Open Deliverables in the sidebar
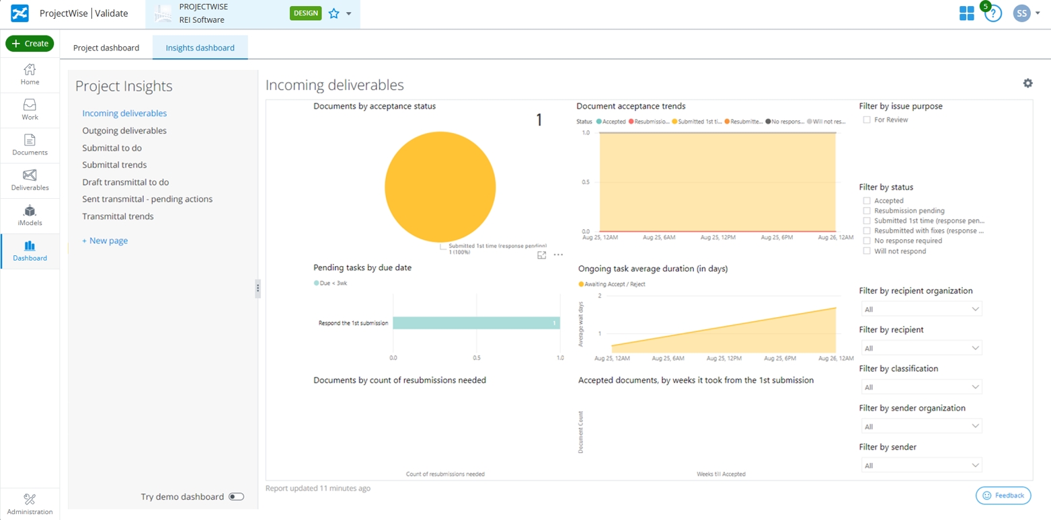The width and height of the screenshot is (1051, 520). click(x=30, y=181)
